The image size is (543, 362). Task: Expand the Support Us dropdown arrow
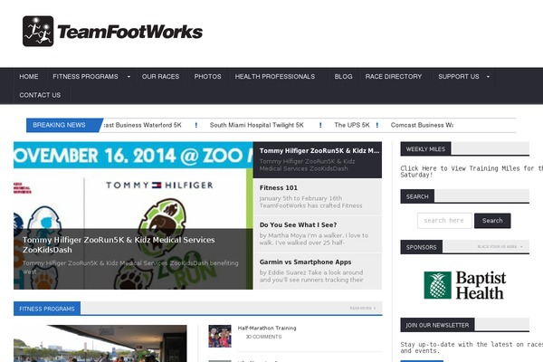point(489,77)
